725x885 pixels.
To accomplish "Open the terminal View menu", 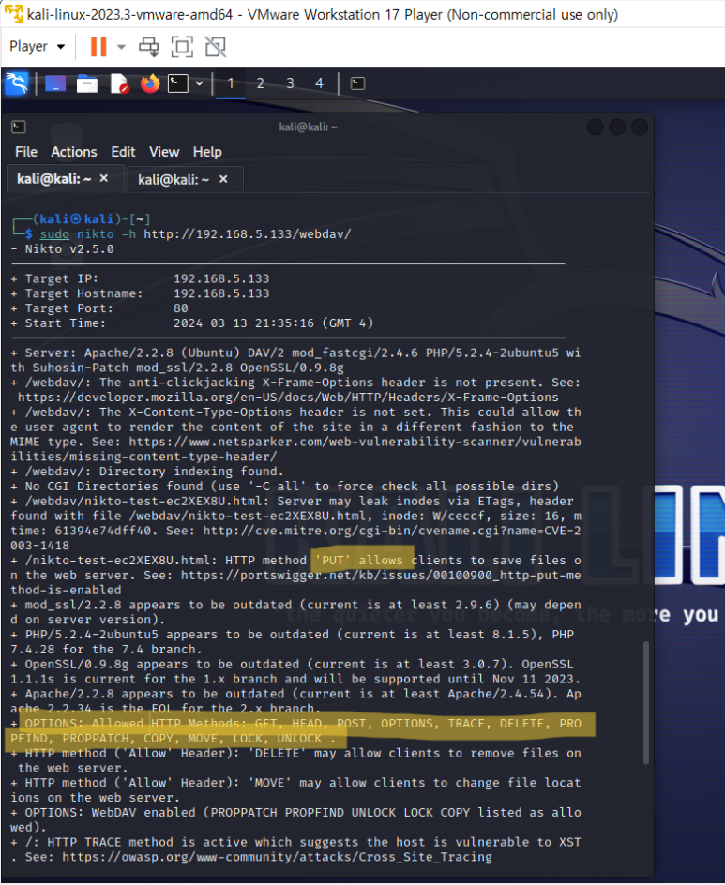I will 164,152.
